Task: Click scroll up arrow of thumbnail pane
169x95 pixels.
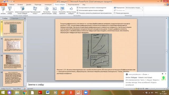Action: point(25,21)
